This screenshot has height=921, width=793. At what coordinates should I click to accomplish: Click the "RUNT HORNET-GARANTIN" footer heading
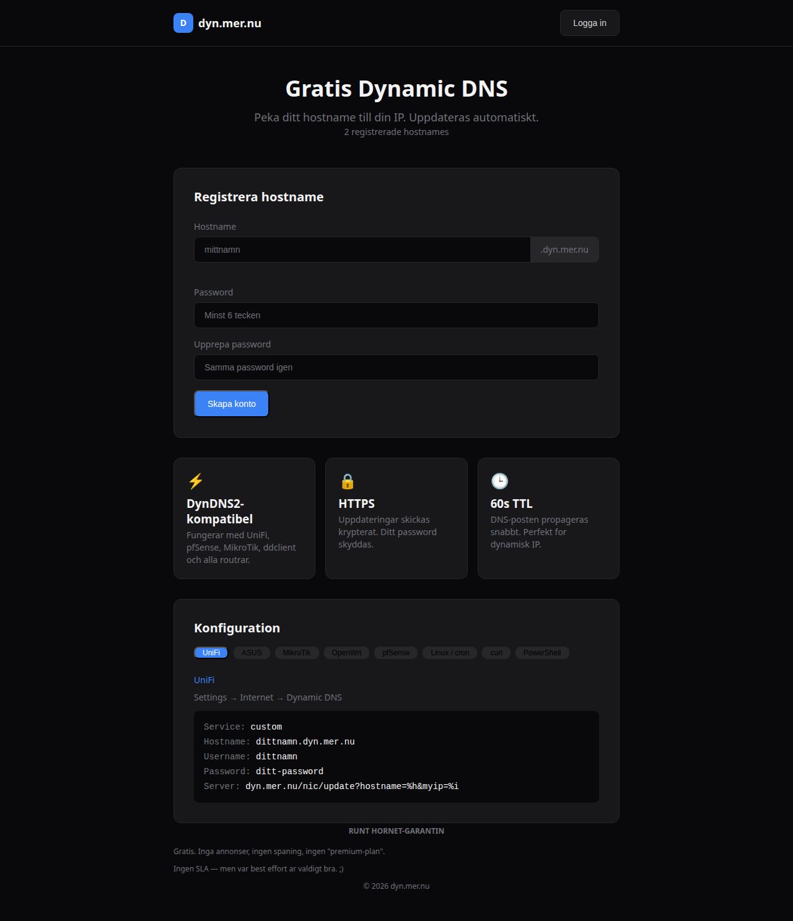tap(396, 831)
